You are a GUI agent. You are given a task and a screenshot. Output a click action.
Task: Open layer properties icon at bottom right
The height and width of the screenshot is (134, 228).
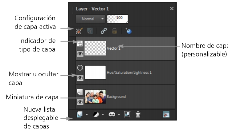(167, 114)
